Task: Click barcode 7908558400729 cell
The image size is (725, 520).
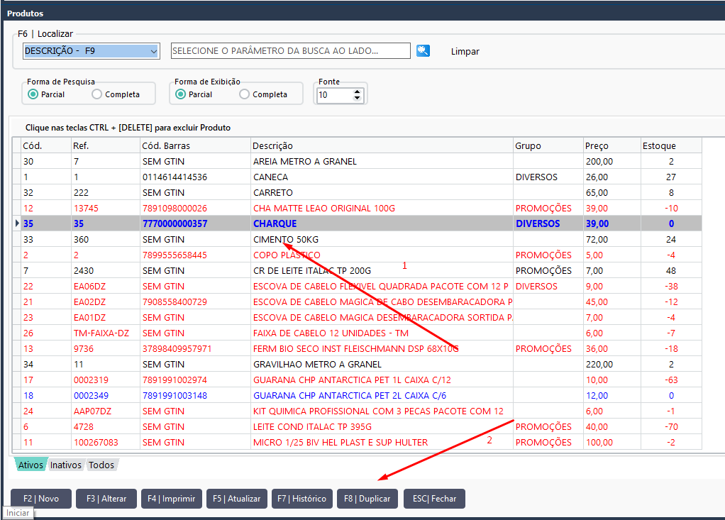Action: (195, 302)
